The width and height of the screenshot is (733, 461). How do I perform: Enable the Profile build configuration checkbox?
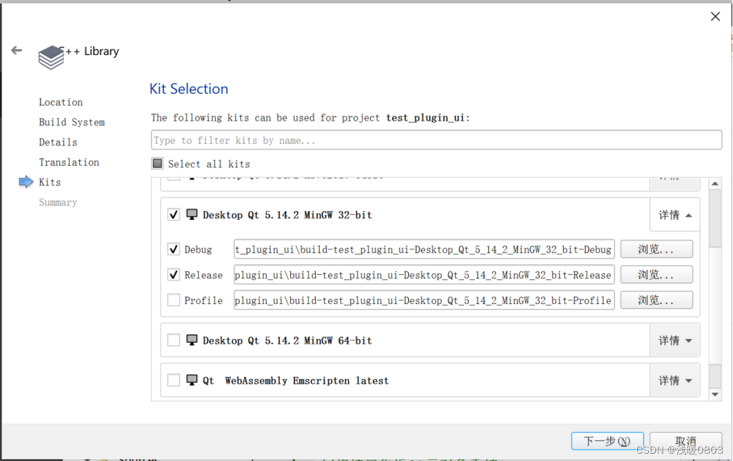tap(173, 299)
